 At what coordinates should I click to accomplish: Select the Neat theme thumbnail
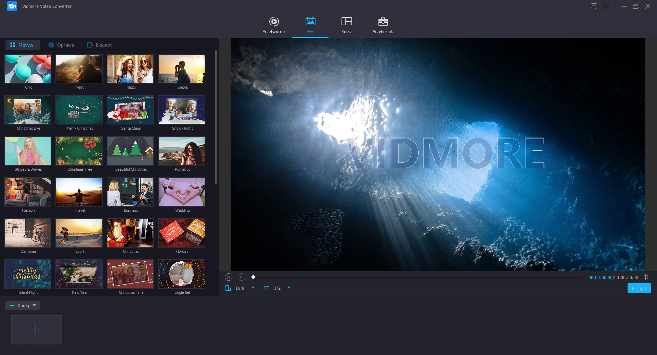[79, 69]
